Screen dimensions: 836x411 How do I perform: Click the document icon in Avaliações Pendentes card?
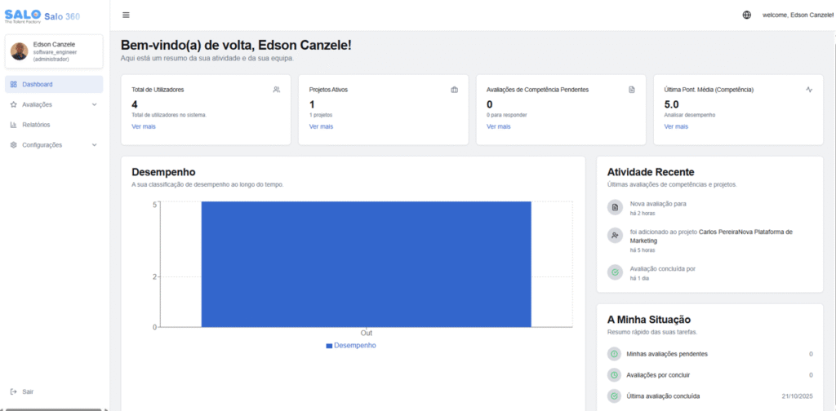pos(631,90)
